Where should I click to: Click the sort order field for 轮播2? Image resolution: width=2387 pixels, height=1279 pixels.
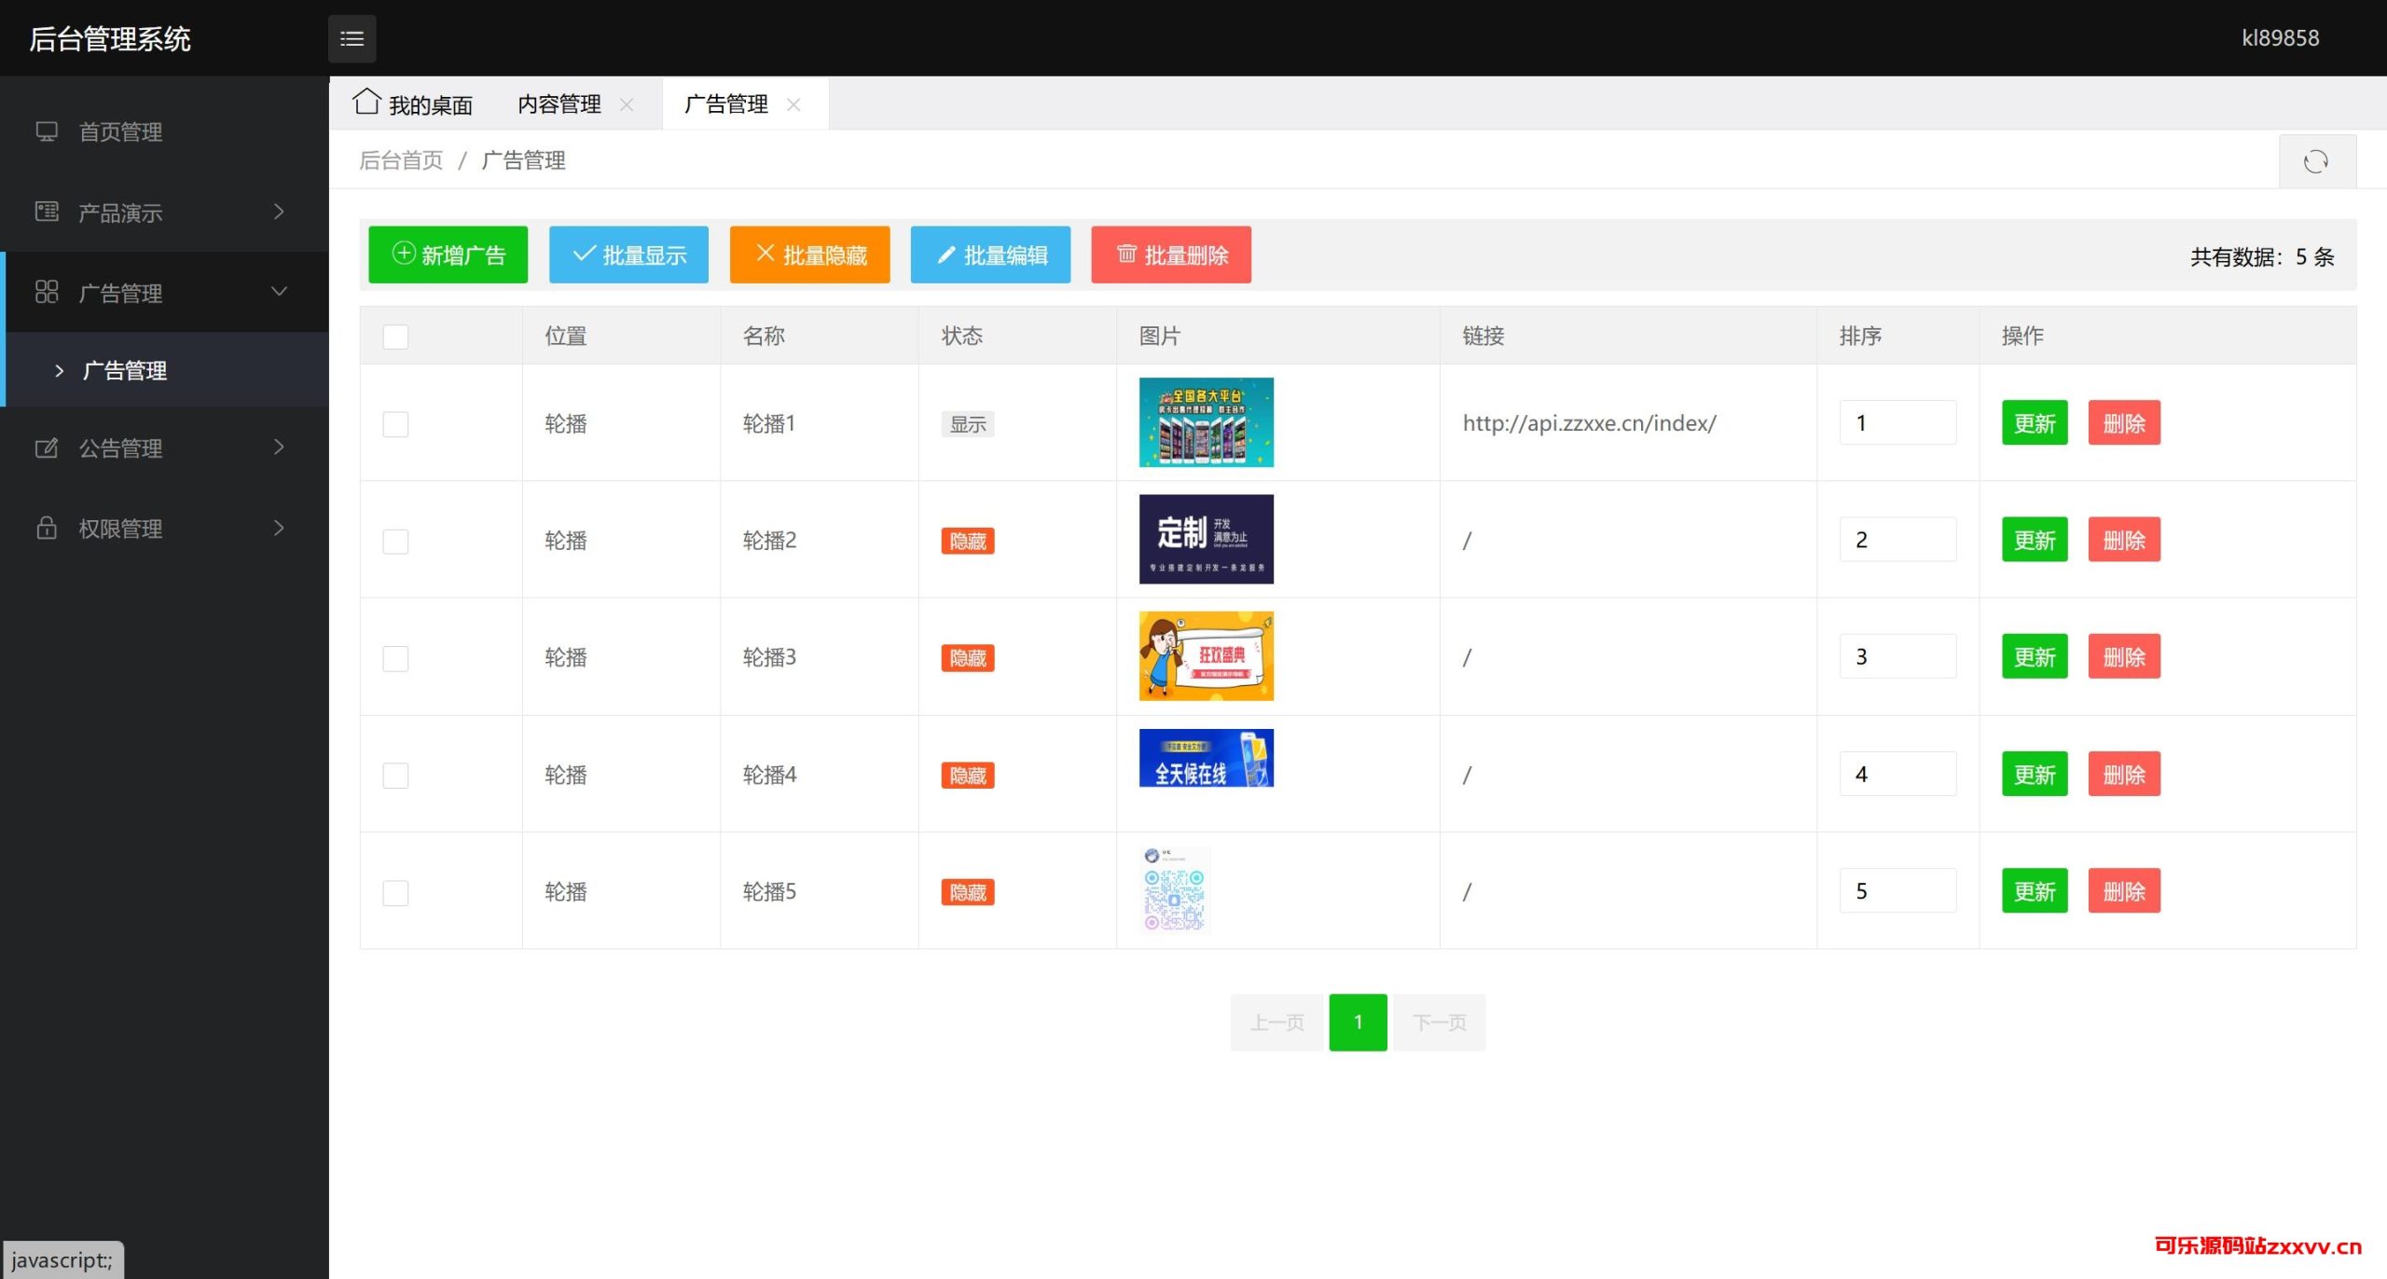[1897, 540]
